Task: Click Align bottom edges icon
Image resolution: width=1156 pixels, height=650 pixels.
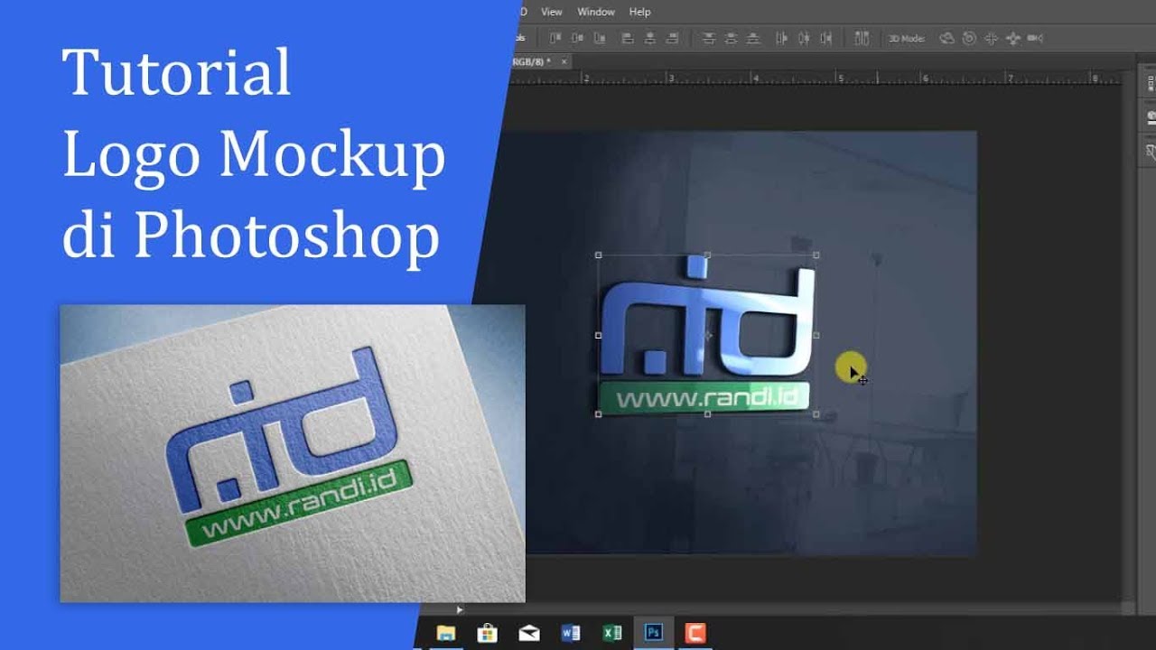Action: [601, 38]
